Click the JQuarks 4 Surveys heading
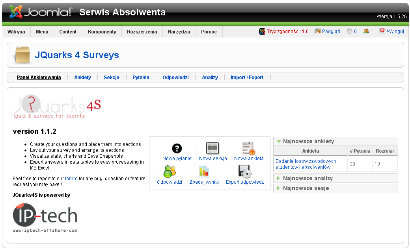410x249 pixels. [77, 55]
